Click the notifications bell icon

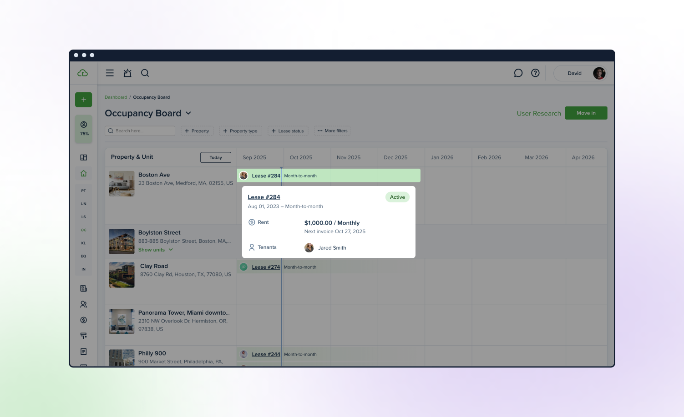[127, 73]
